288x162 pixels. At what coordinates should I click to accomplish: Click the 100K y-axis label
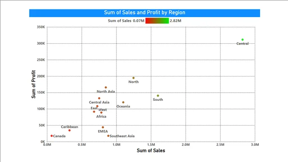(x=41, y=109)
